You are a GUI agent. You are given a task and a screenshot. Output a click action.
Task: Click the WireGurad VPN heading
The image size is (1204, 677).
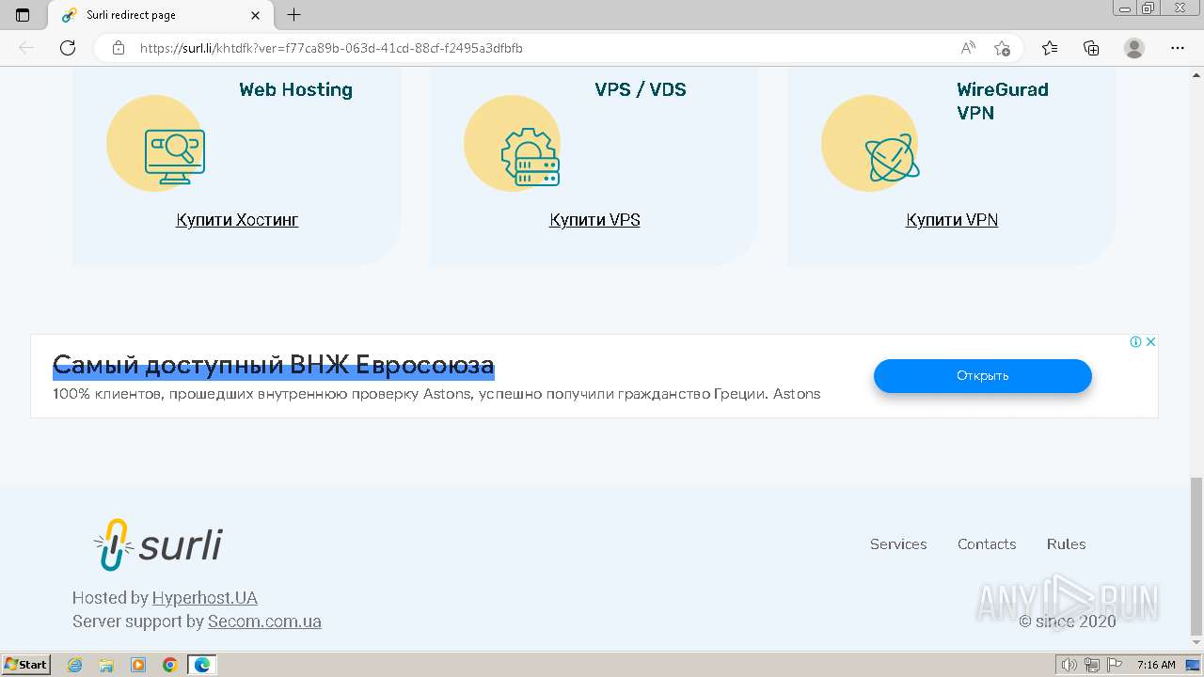[x=1003, y=102]
